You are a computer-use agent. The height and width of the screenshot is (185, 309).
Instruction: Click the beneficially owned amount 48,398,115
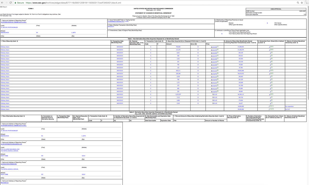[241, 95]
